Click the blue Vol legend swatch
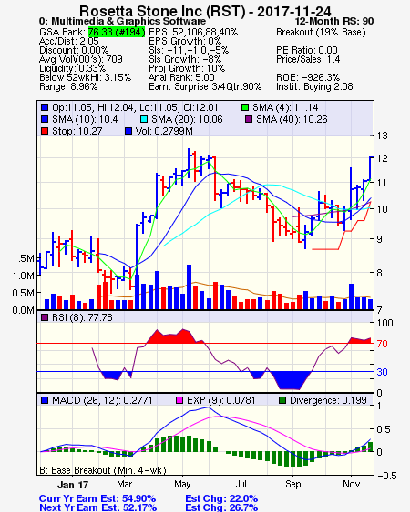The height and width of the screenshot is (512, 410). 128,131
